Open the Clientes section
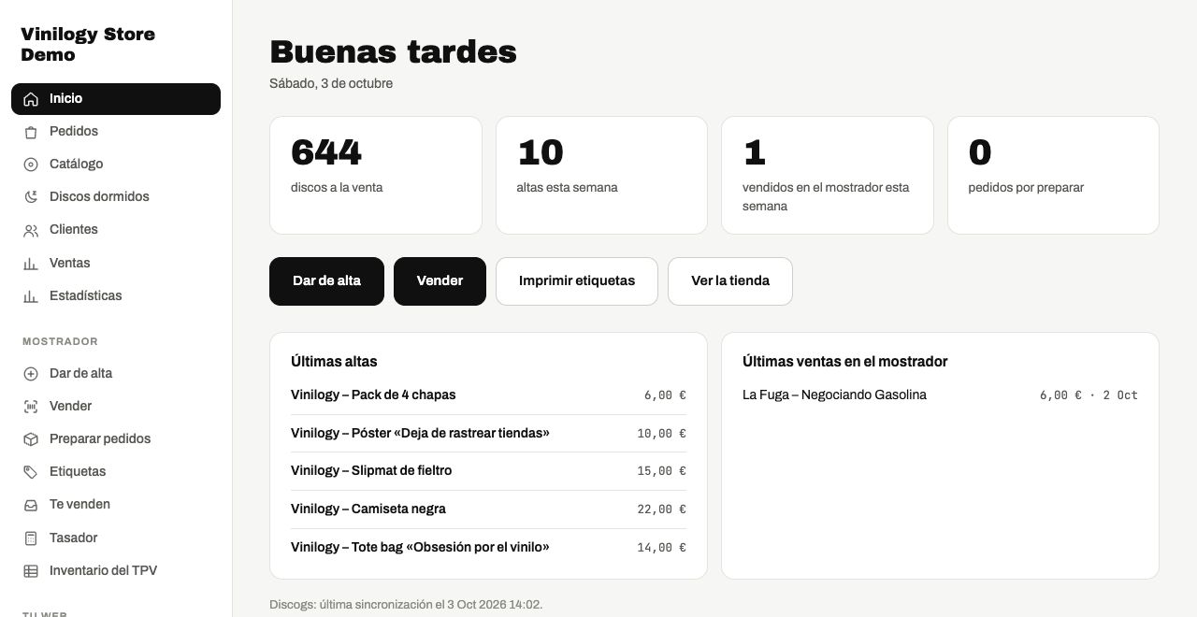 [x=116, y=230]
